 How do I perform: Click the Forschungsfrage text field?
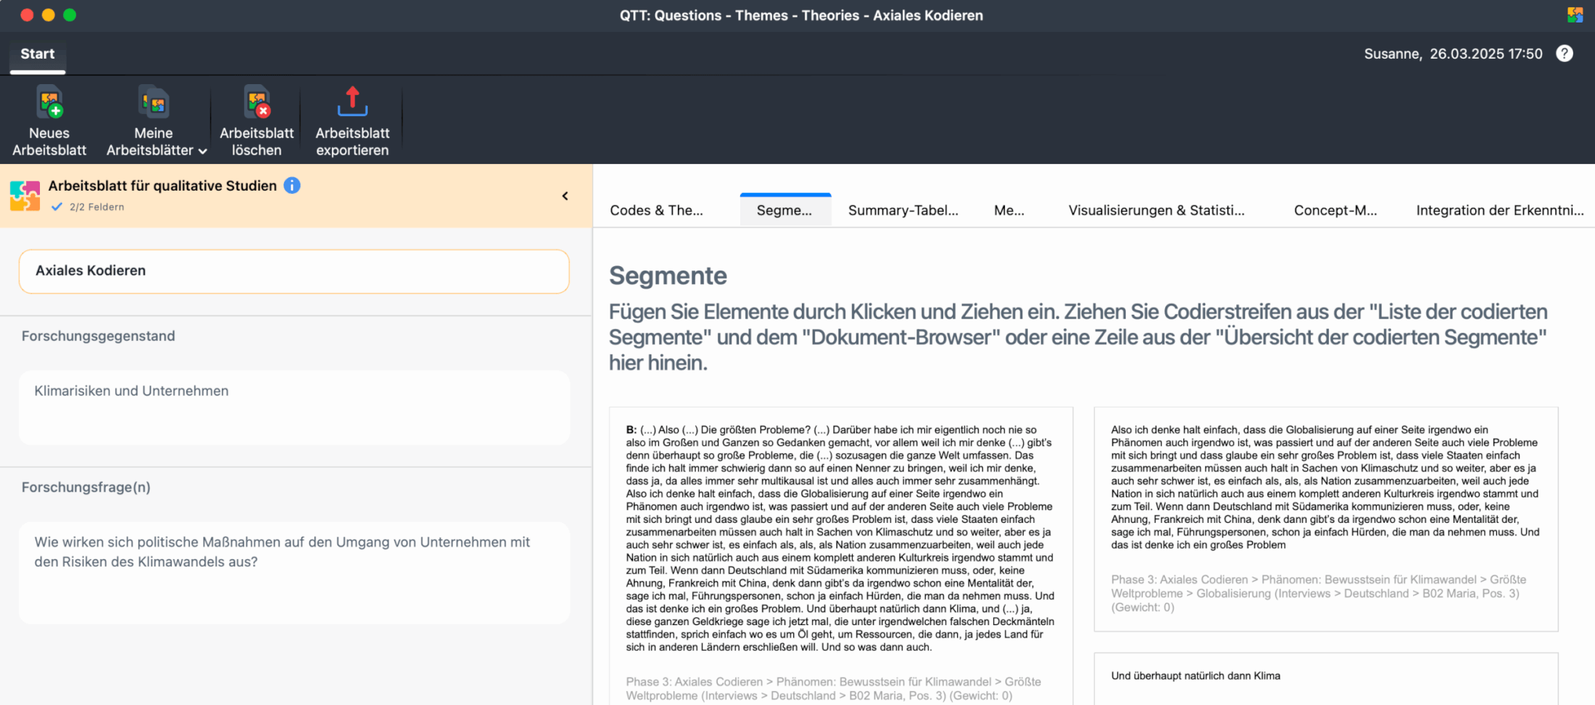tap(294, 572)
